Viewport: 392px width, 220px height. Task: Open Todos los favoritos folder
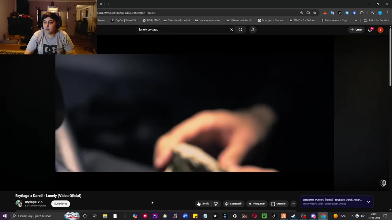pos(376,20)
